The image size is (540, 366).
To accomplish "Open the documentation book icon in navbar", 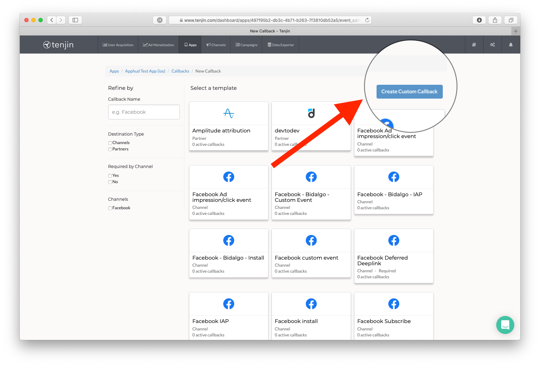I will 474,45.
